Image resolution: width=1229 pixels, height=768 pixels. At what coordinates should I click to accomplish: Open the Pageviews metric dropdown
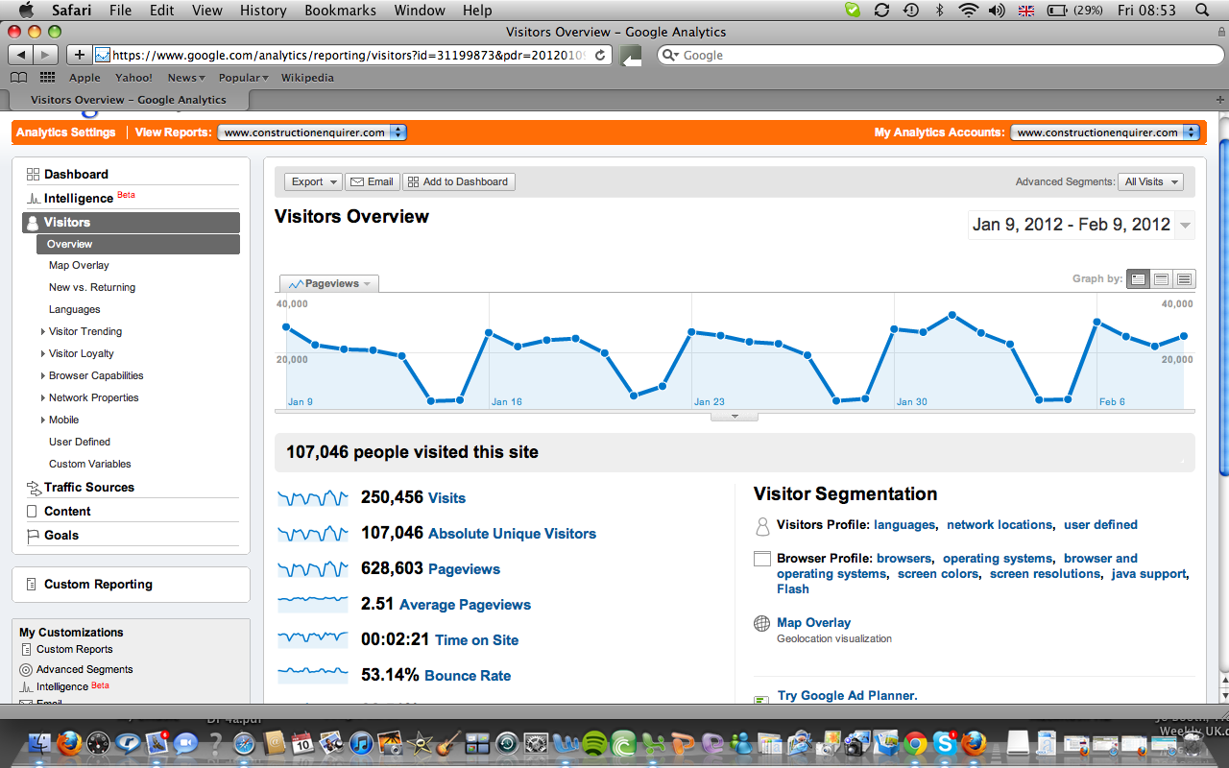tap(329, 284)
